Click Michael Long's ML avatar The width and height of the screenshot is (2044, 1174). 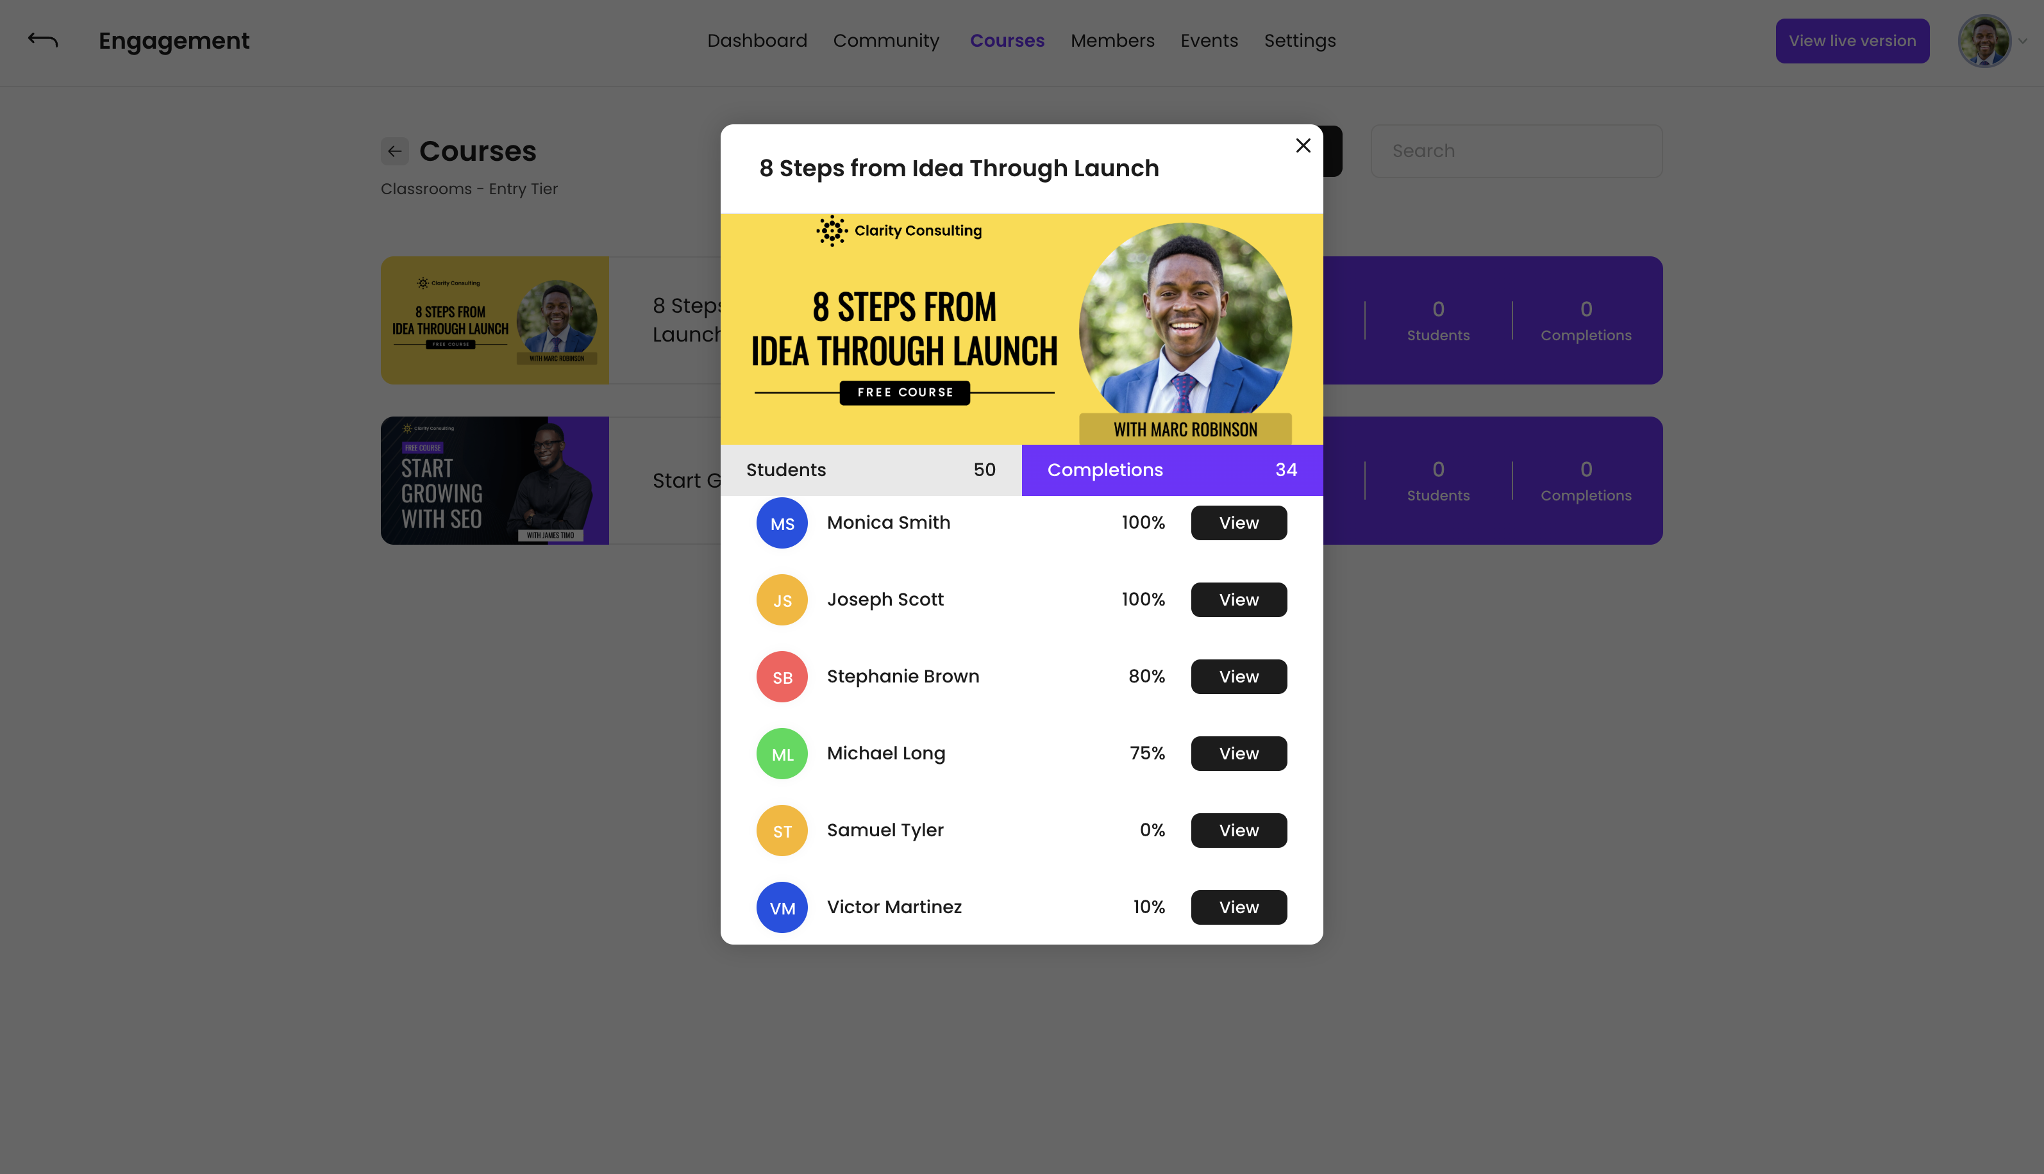(x=782, y=754)
